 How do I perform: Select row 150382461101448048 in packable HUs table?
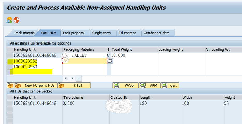click(x=10, y=103)
